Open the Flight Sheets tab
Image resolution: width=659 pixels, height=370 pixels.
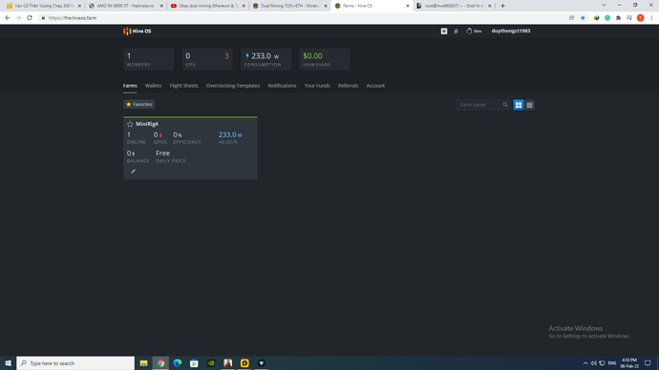[183, 86]
